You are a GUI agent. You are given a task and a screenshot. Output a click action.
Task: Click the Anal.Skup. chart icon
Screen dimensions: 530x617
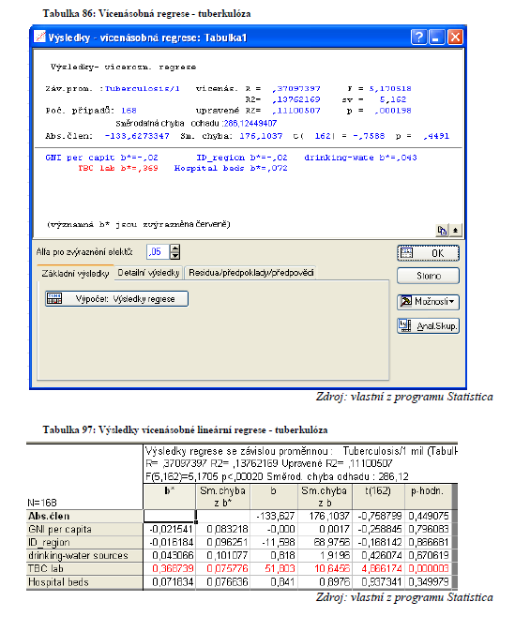point(405,325)
